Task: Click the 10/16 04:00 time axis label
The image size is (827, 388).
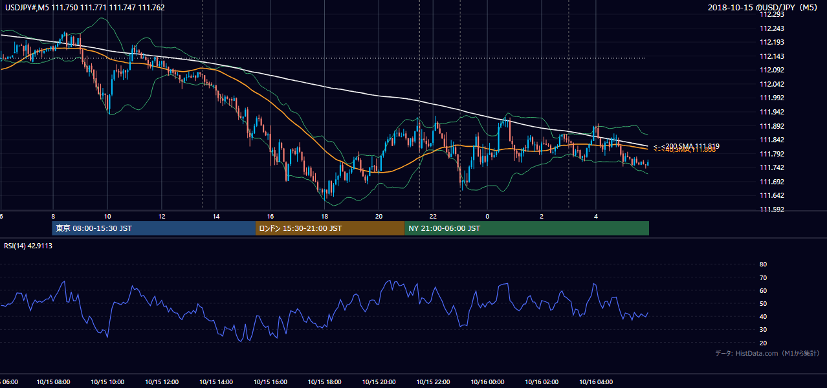Action: 597,382
